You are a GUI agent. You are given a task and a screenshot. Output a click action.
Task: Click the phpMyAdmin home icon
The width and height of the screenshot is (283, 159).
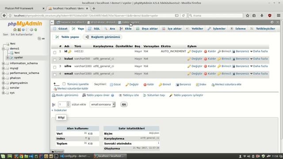click(x=15, y=30)
